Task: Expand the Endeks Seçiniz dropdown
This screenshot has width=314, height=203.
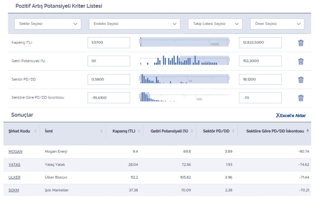Action: [134, 24]
